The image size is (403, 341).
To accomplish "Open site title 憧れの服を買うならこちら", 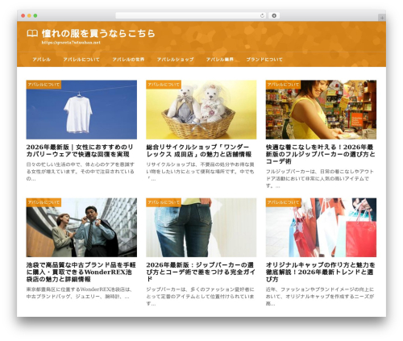I will pos(98,34).
